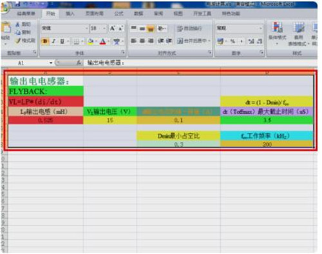
Task: Apply the red font color icon
Action: coord(103,41)
